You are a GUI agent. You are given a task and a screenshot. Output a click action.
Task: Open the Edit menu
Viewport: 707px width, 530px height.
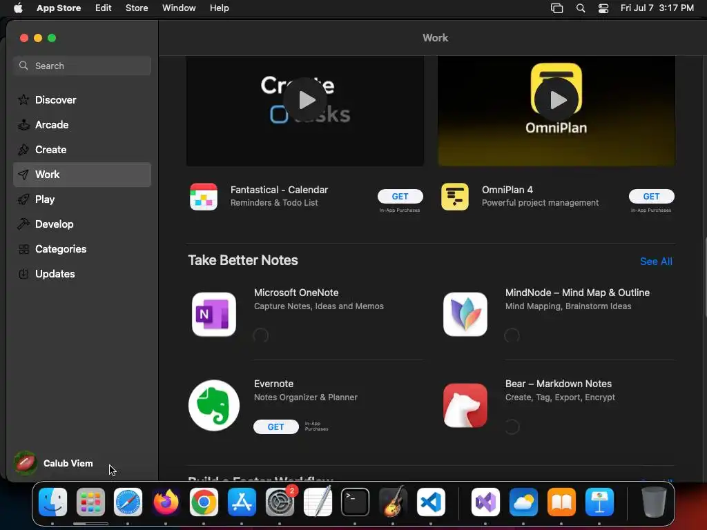104,8
